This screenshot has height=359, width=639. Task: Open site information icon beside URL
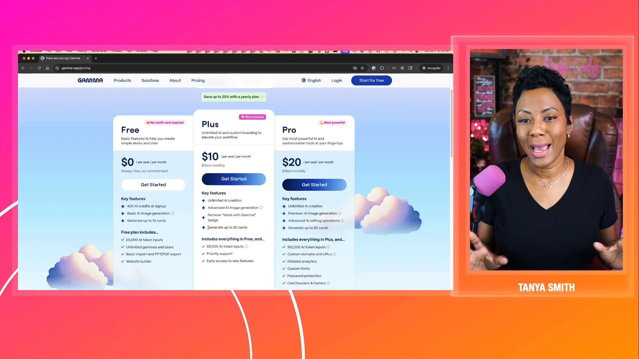pos(57,68)
